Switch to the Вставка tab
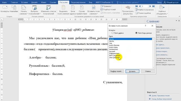The height and width of the screenshot is (101, 181). 25,2
